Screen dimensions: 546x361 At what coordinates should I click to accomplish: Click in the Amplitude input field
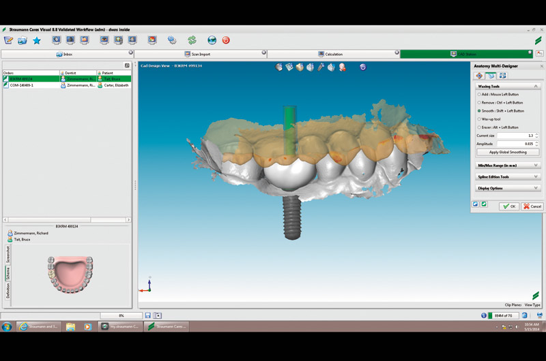515,144
